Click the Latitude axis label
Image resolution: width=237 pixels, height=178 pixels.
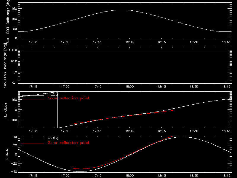point(7,154)
